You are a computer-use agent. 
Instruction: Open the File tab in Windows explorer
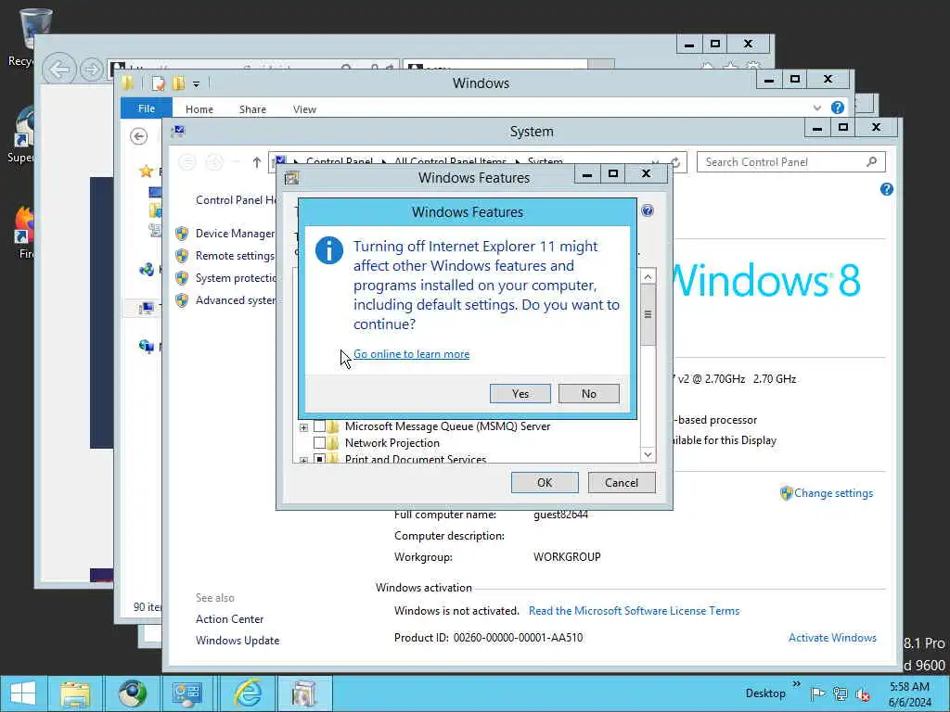pos(146,108)
